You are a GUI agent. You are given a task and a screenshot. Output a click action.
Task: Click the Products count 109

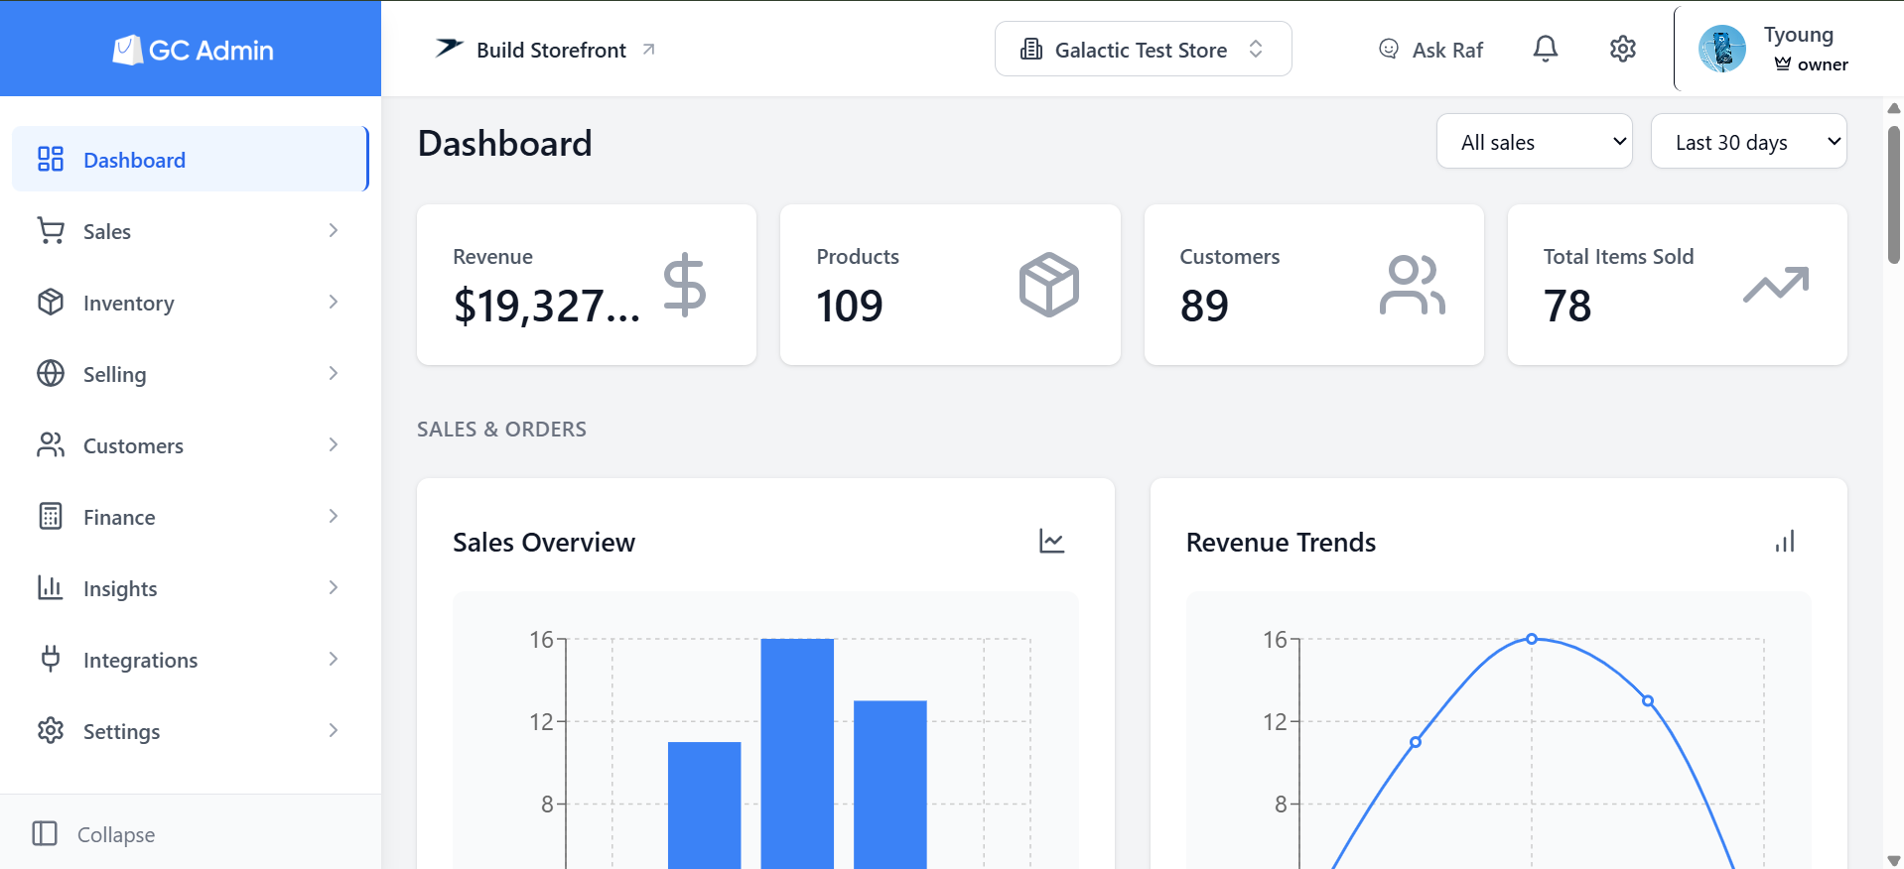[850, 306]
